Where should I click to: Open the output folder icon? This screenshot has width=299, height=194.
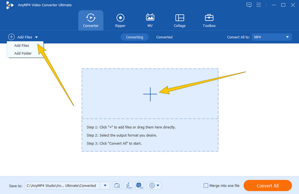(117, 186)
